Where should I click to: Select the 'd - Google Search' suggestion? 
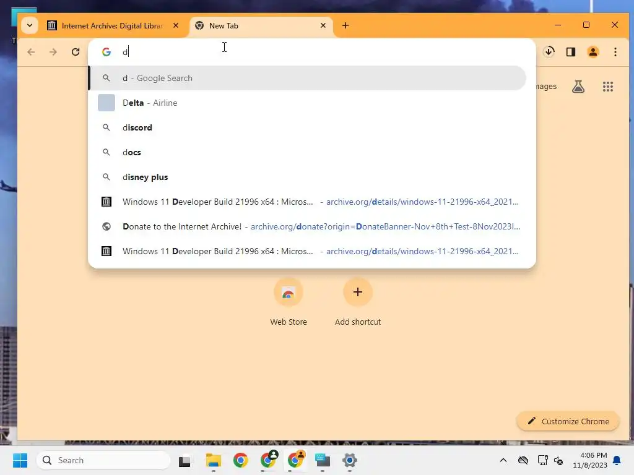click(307, 78)
